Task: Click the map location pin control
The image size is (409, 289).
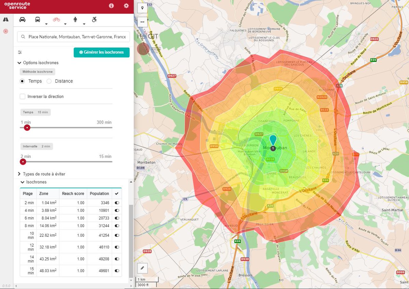Action: click(x=142, y=8)
